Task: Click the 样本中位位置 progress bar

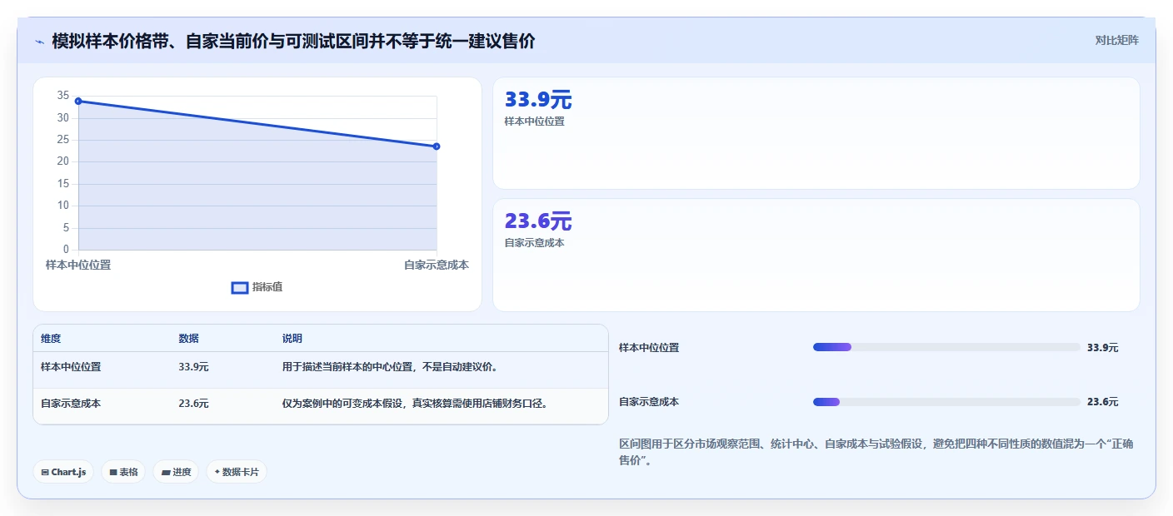Action: (x=946, y=347)
